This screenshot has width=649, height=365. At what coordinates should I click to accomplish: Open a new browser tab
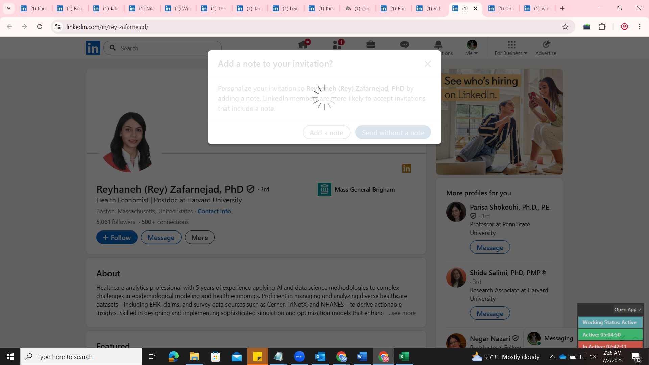(x=562, y=8)
